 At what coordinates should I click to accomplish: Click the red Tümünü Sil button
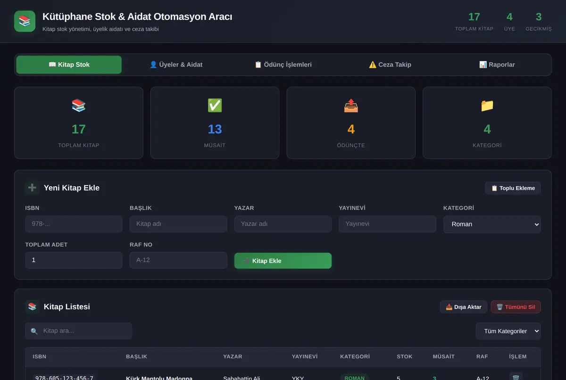tap(516, 307)
